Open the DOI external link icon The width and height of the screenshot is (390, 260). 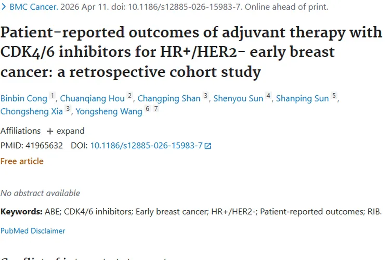(x=208, y=146)
